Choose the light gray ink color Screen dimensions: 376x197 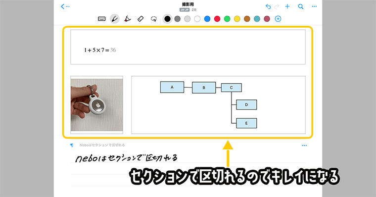[x=188, y=19]
